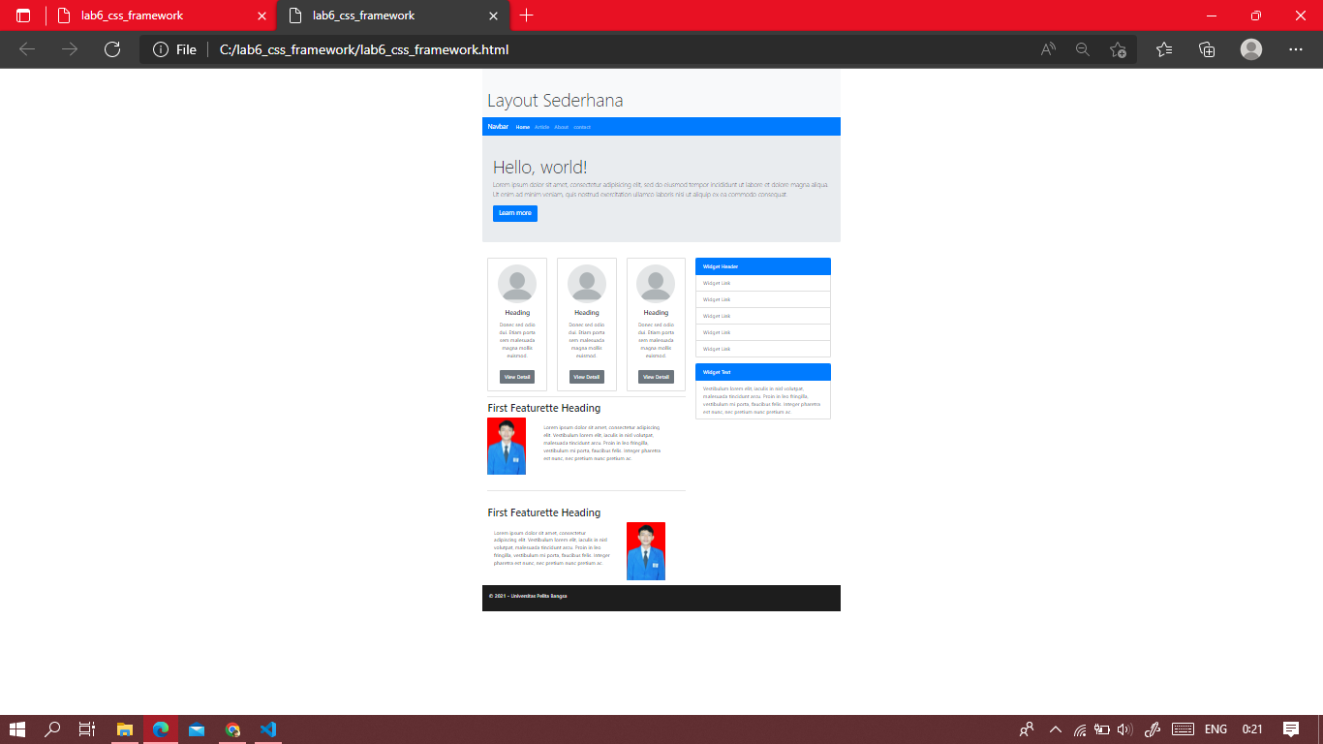The width and height of the screenshot is (1323, 744).
Task: Reload the current page
Action: click(112, 49)
